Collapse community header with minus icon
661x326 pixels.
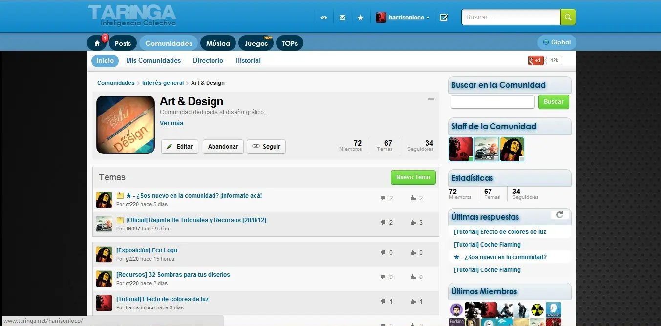click(431, 99)
